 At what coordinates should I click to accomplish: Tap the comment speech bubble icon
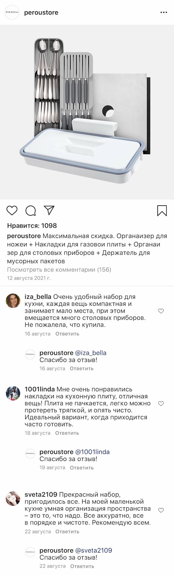pos(31,211)
